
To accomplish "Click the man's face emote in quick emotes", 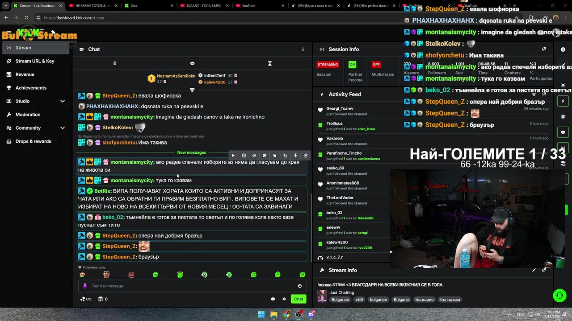I will click(106, 275).
